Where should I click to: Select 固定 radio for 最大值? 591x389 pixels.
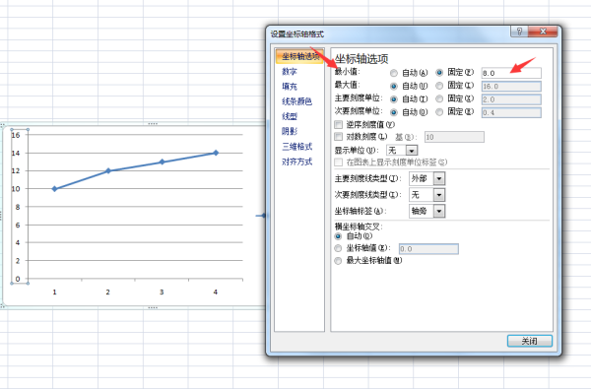(439, 86)
